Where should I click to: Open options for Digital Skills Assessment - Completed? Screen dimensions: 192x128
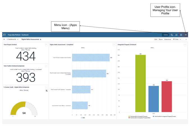coord(114,45)
